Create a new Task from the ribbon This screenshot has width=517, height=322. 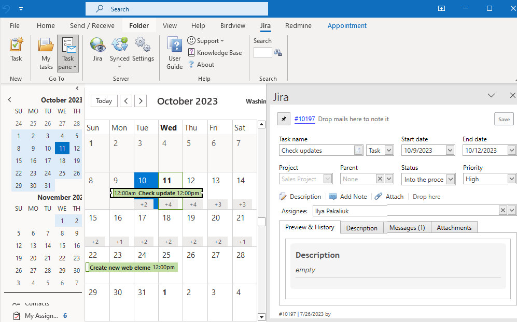click(x=16, y=50)
